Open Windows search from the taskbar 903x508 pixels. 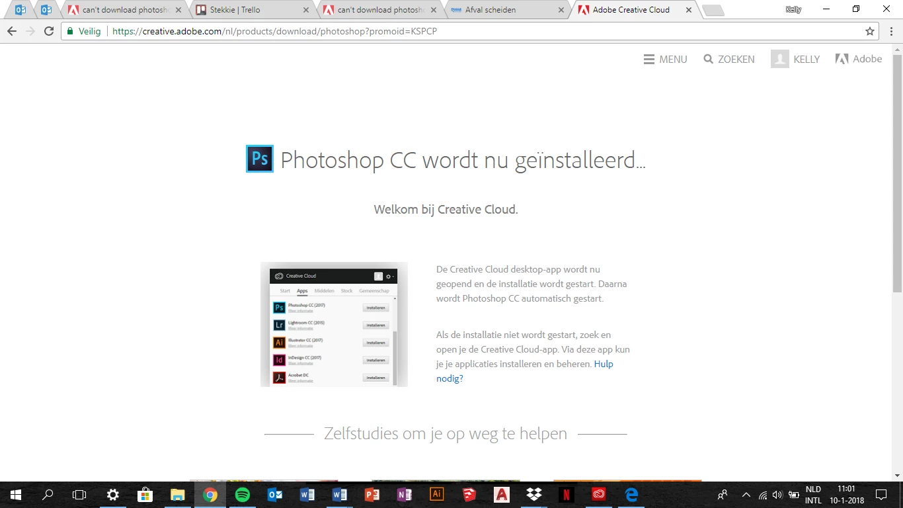click(x=48, y=495)
